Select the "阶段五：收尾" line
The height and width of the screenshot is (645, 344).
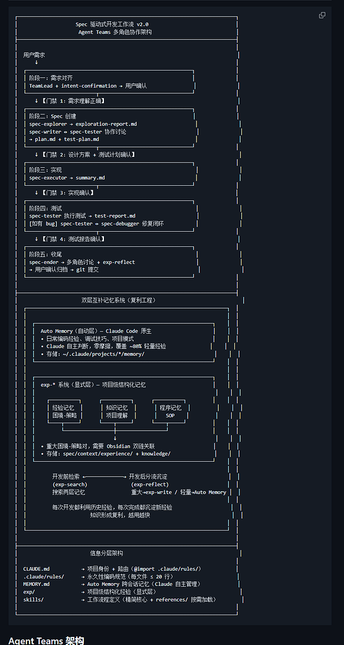tap(45, 254)
